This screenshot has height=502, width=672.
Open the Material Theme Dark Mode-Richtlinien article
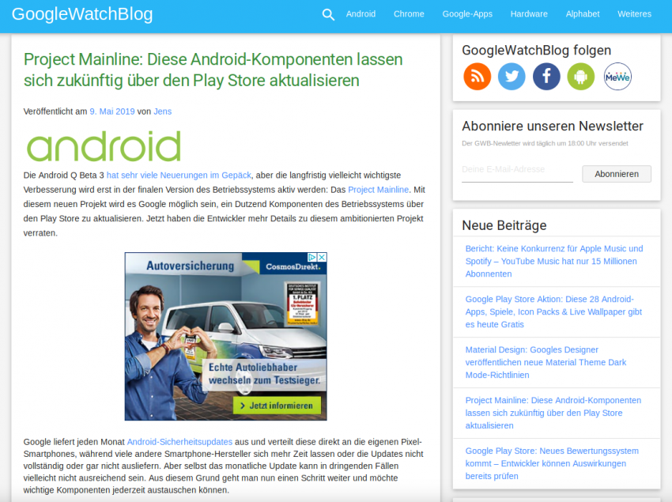point(546,363)
